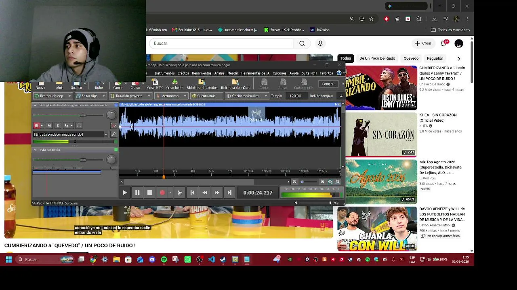Open the Opciones visualizar dropdown
The width and height of the screenshot is (517, 290).
[246, 96]
